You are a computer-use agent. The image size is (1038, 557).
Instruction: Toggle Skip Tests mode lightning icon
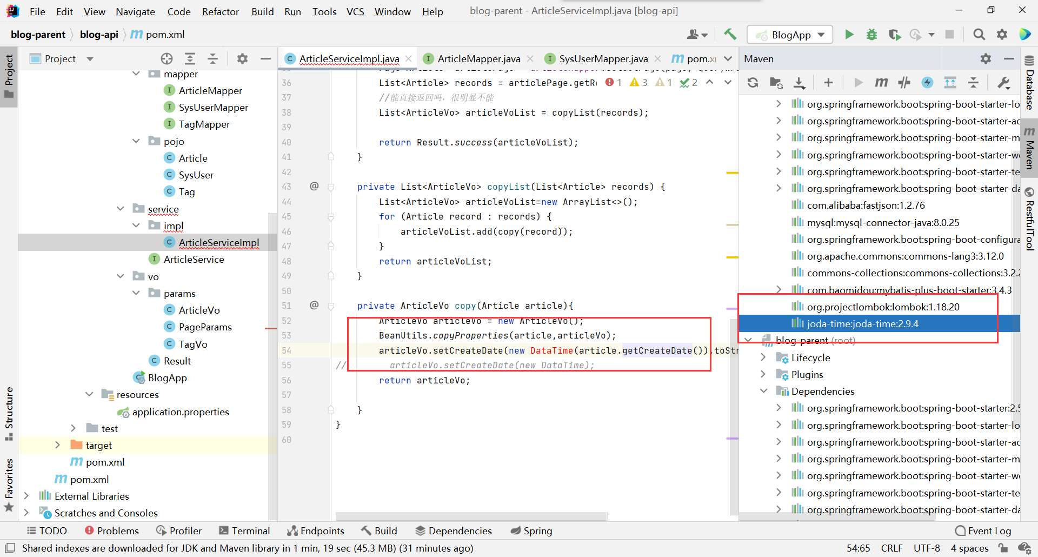(x=927, y=82)
